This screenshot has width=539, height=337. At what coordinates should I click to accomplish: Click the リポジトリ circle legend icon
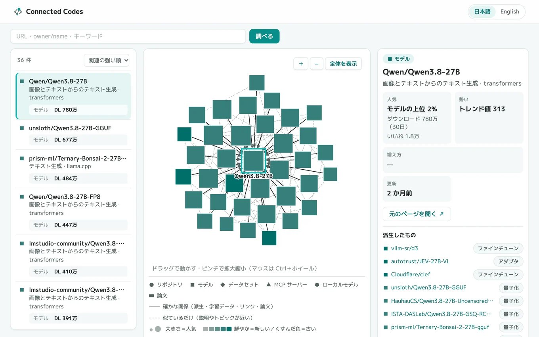click(x=151, y=285)
